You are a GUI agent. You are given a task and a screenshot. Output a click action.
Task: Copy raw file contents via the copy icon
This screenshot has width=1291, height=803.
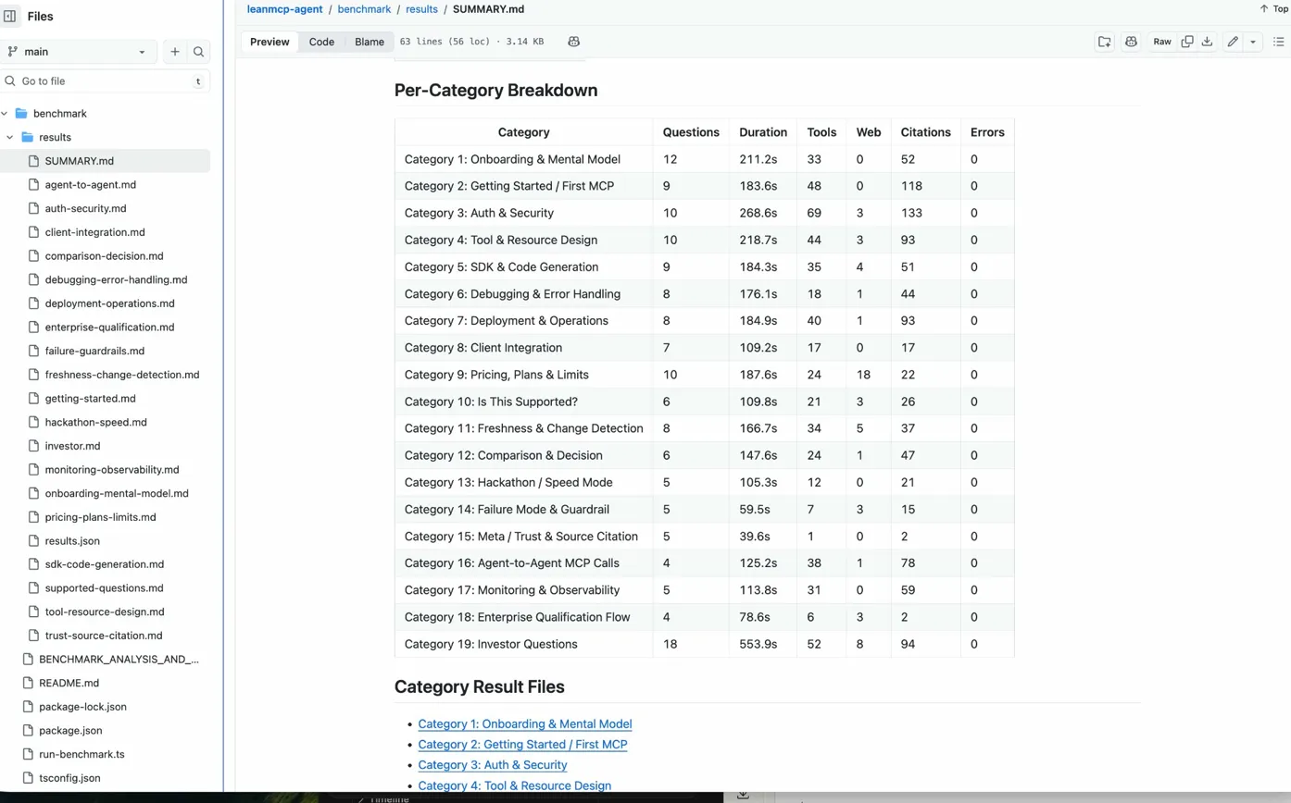1186,42
